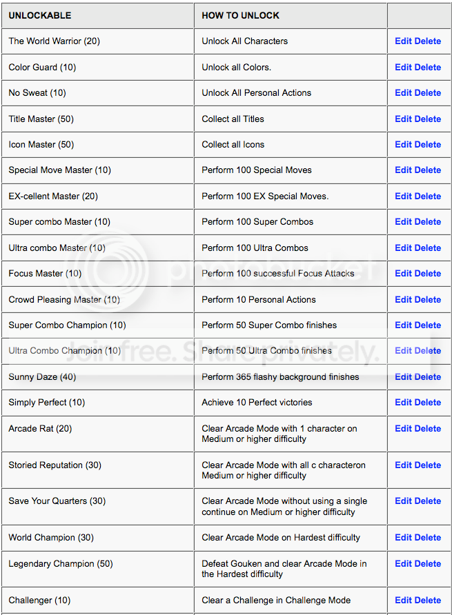Edit Storied Reputation row
Screen dimensions: 452x615
tap(403, 465)
